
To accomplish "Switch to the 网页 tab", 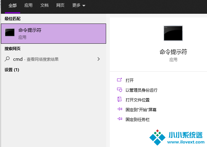I will (60, 5).
